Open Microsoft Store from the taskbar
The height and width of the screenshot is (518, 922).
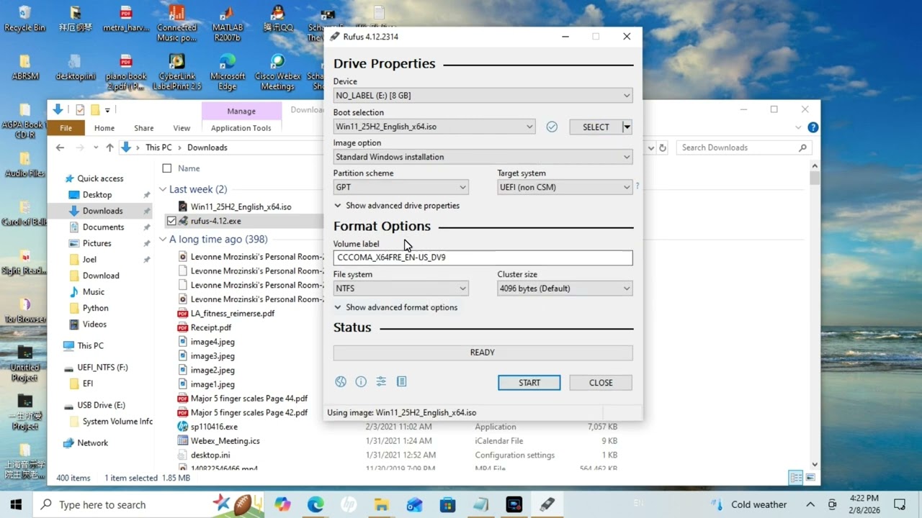coord(448,504)
